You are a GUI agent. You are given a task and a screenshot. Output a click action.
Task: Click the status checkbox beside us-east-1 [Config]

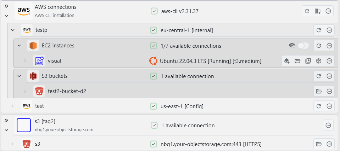154,106
